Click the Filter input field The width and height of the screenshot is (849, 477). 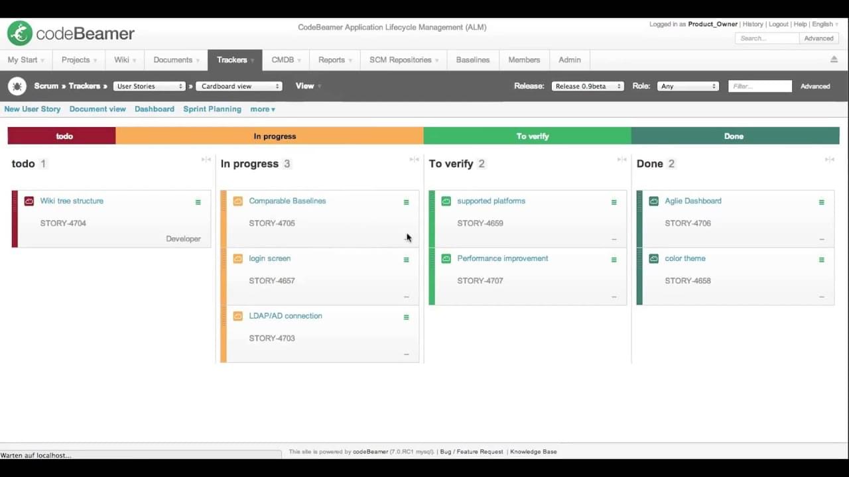point(760,86)
